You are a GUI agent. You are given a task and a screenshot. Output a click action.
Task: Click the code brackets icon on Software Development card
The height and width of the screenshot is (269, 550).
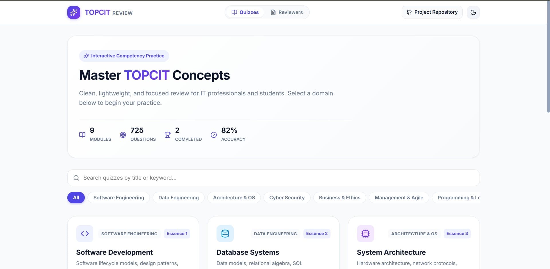tap(85, 234)
